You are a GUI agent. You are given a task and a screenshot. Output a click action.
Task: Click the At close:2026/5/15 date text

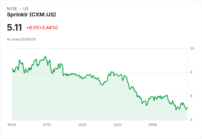[21, 39]
